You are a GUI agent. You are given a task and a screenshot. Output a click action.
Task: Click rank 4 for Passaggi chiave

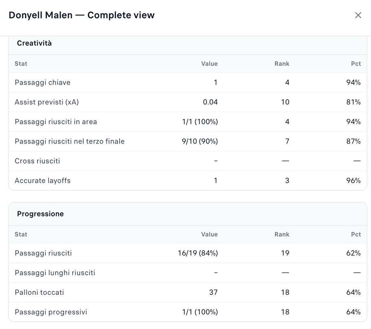[x=287, y=83]
